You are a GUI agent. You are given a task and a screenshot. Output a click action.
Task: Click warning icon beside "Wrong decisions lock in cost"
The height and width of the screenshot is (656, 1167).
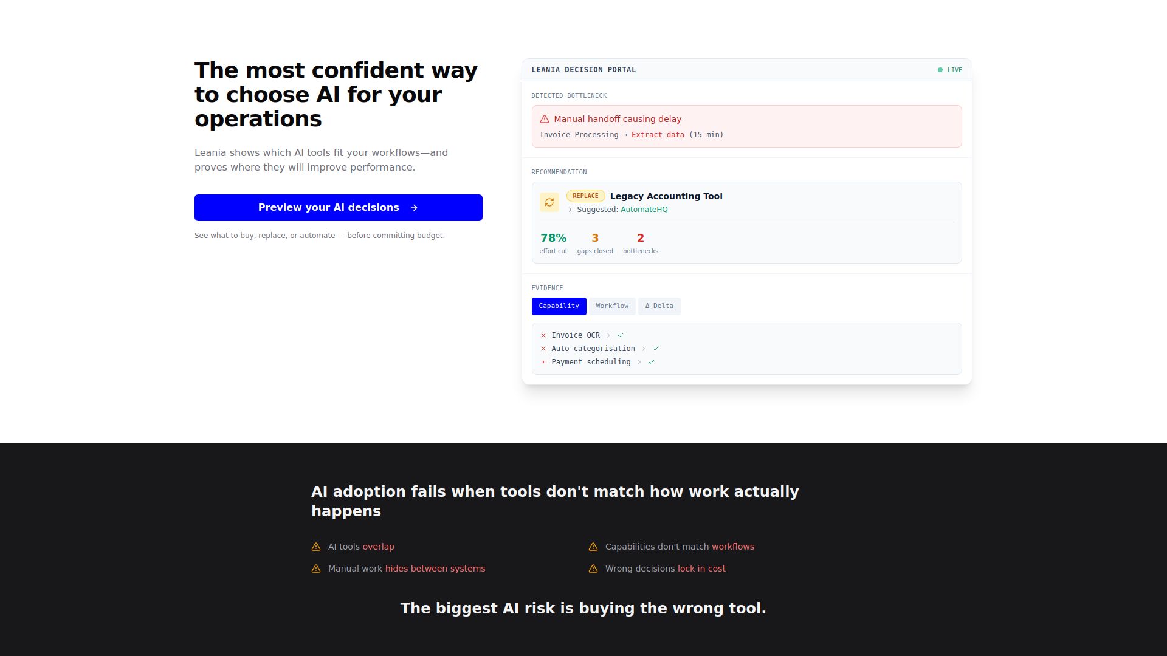(x=593, y=569)
